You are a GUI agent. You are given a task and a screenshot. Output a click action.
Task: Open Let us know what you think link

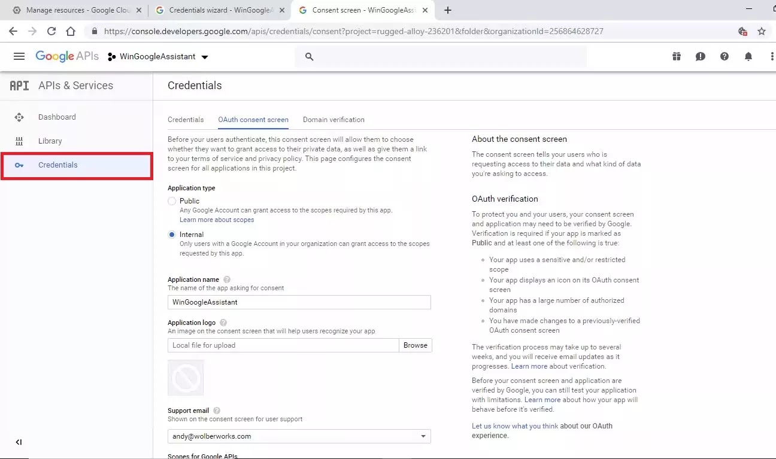coord(515,426)
